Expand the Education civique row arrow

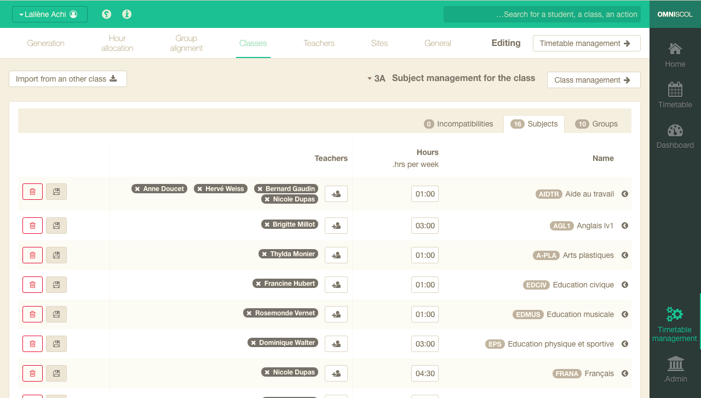point(625,285)
